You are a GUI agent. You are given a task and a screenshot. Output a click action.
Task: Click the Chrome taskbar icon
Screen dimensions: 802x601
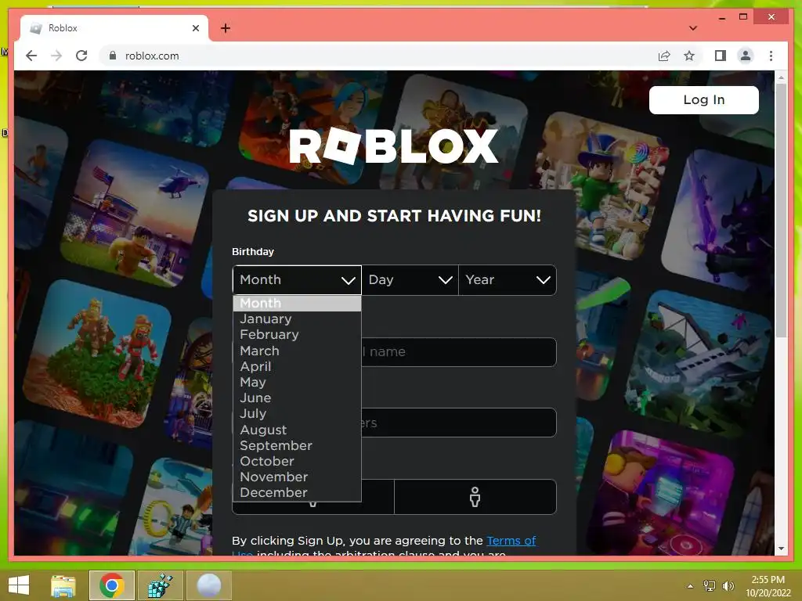pyautogui.click(x=112, y=585)
